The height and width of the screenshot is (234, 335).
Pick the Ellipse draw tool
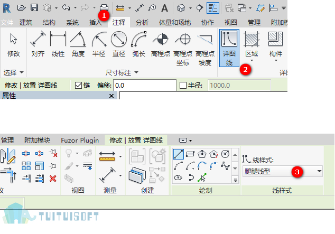[x=178, y=177]
